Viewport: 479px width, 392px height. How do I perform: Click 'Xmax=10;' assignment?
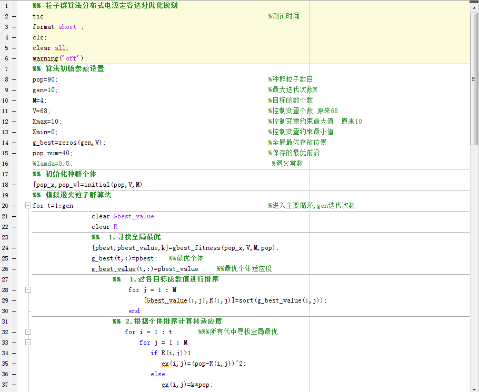point(47,122)
